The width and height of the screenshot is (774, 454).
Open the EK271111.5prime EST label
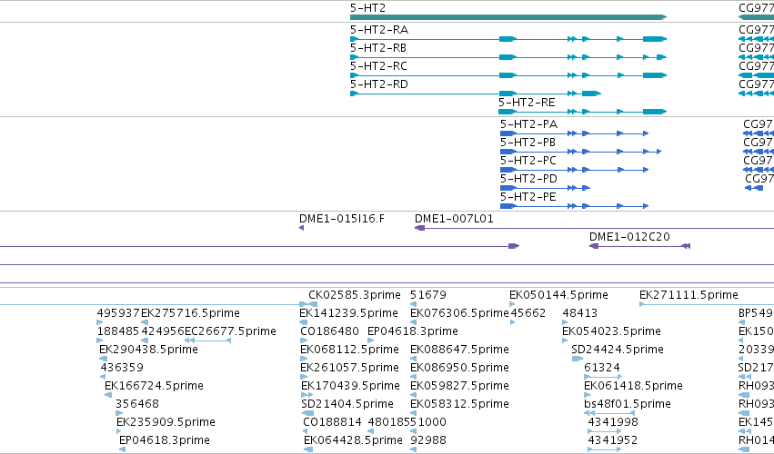click(x=689, y=295)
